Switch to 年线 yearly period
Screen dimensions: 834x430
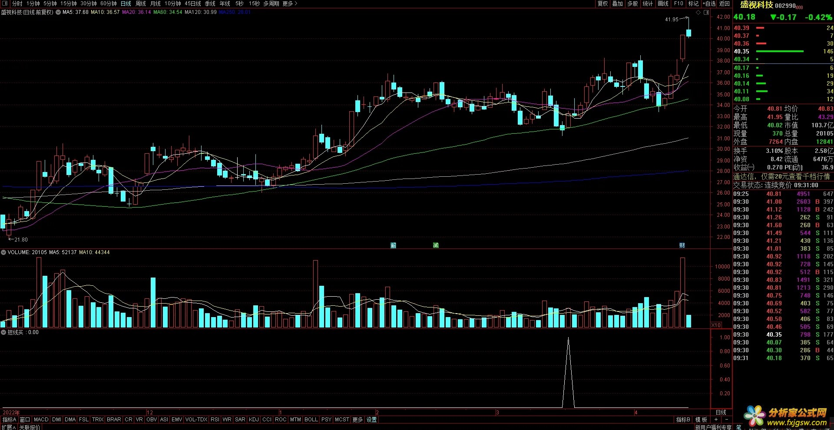pyautogui.click(x=225, y=3)
